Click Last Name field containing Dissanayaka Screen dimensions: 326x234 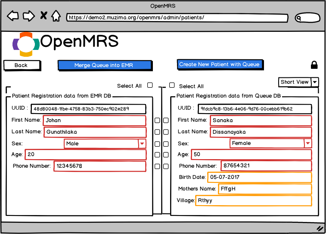261,132
